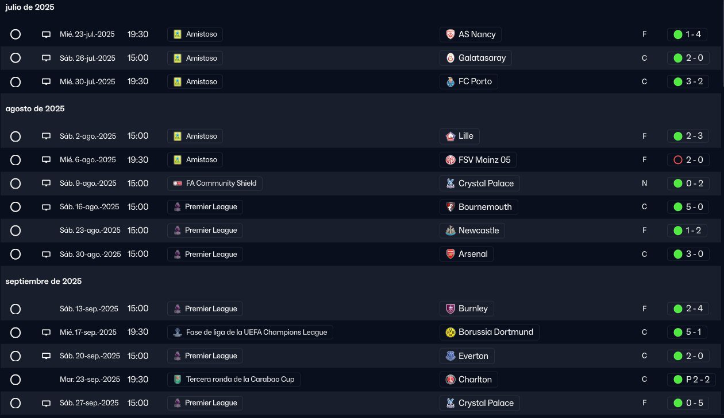Click the Borussia Dortmund club badge
This screenshot has height=418, width=724.
pyautogui.click(x=450, y=332)
